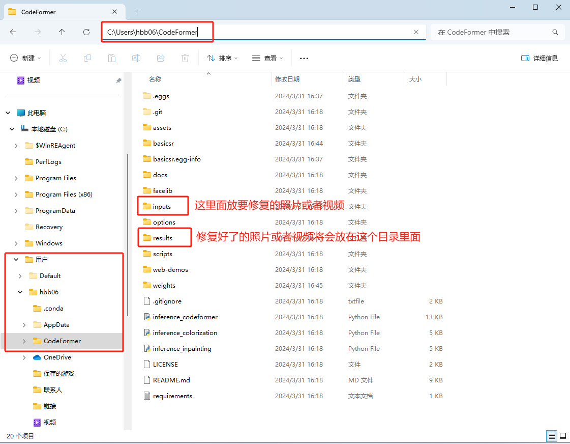The image size is (570, 444).
Task: Select the README.md file icon
Action: (x=147, y=380)
